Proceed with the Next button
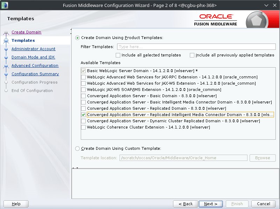 (211, 204)
